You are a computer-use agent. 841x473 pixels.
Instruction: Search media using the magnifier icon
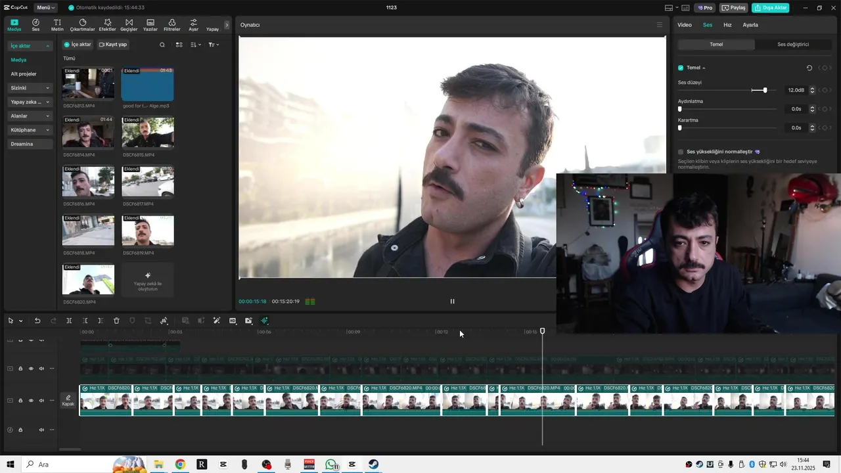pyautogui.click(x=162, y=45)
